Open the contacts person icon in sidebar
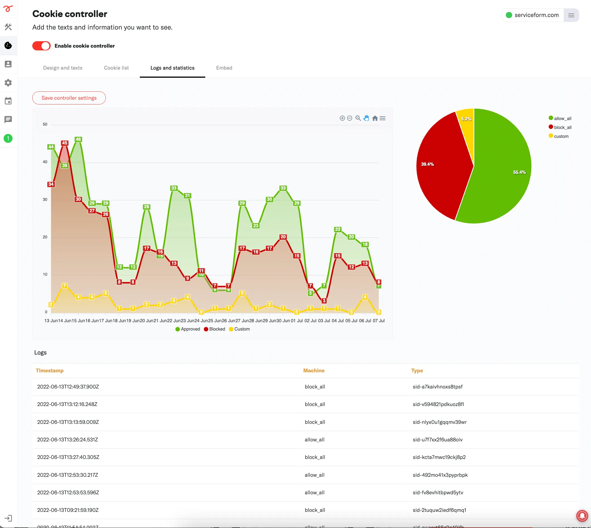591x528 pixels. pyautogui.click(x=8, y=64)
